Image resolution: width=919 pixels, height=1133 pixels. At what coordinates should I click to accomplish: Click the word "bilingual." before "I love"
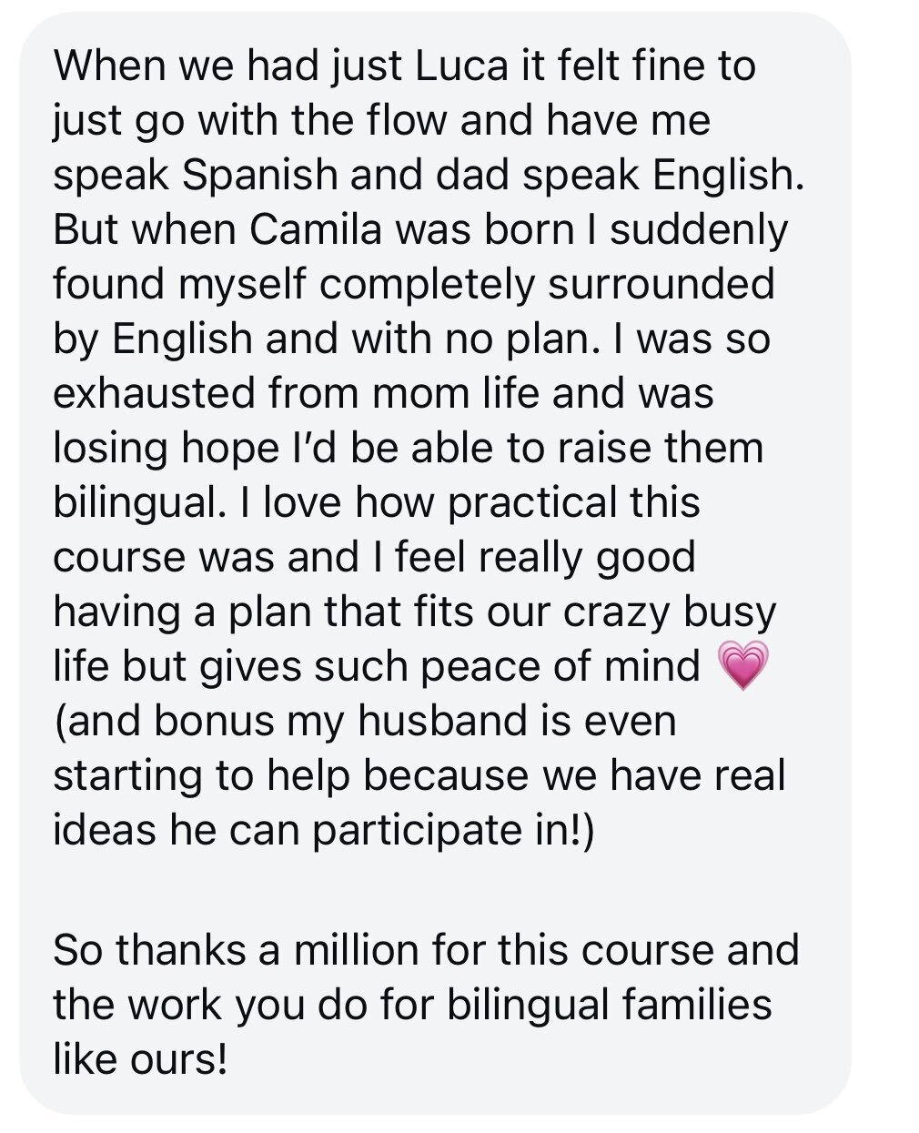[138, 503]
